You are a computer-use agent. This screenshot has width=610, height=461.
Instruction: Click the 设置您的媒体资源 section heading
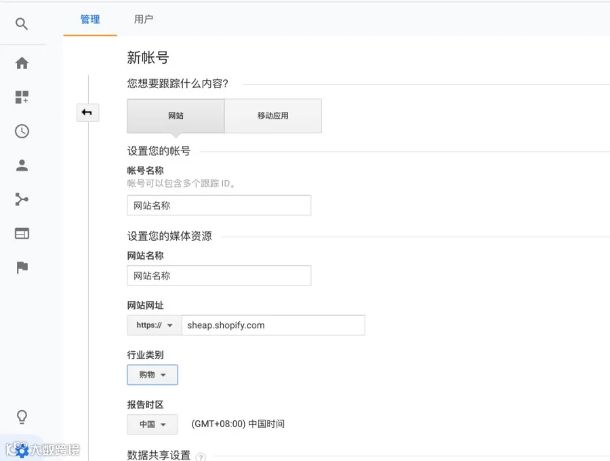(169, 236)
